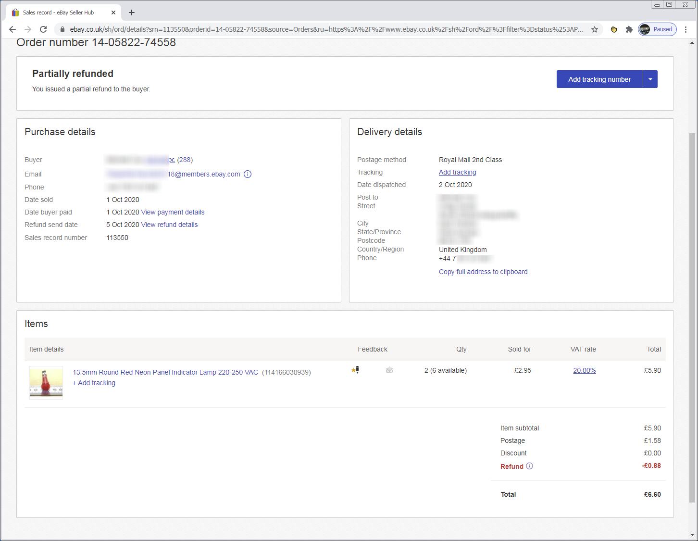
Task: Bookmark the page with the star icon
Action: tap(595, 29)
